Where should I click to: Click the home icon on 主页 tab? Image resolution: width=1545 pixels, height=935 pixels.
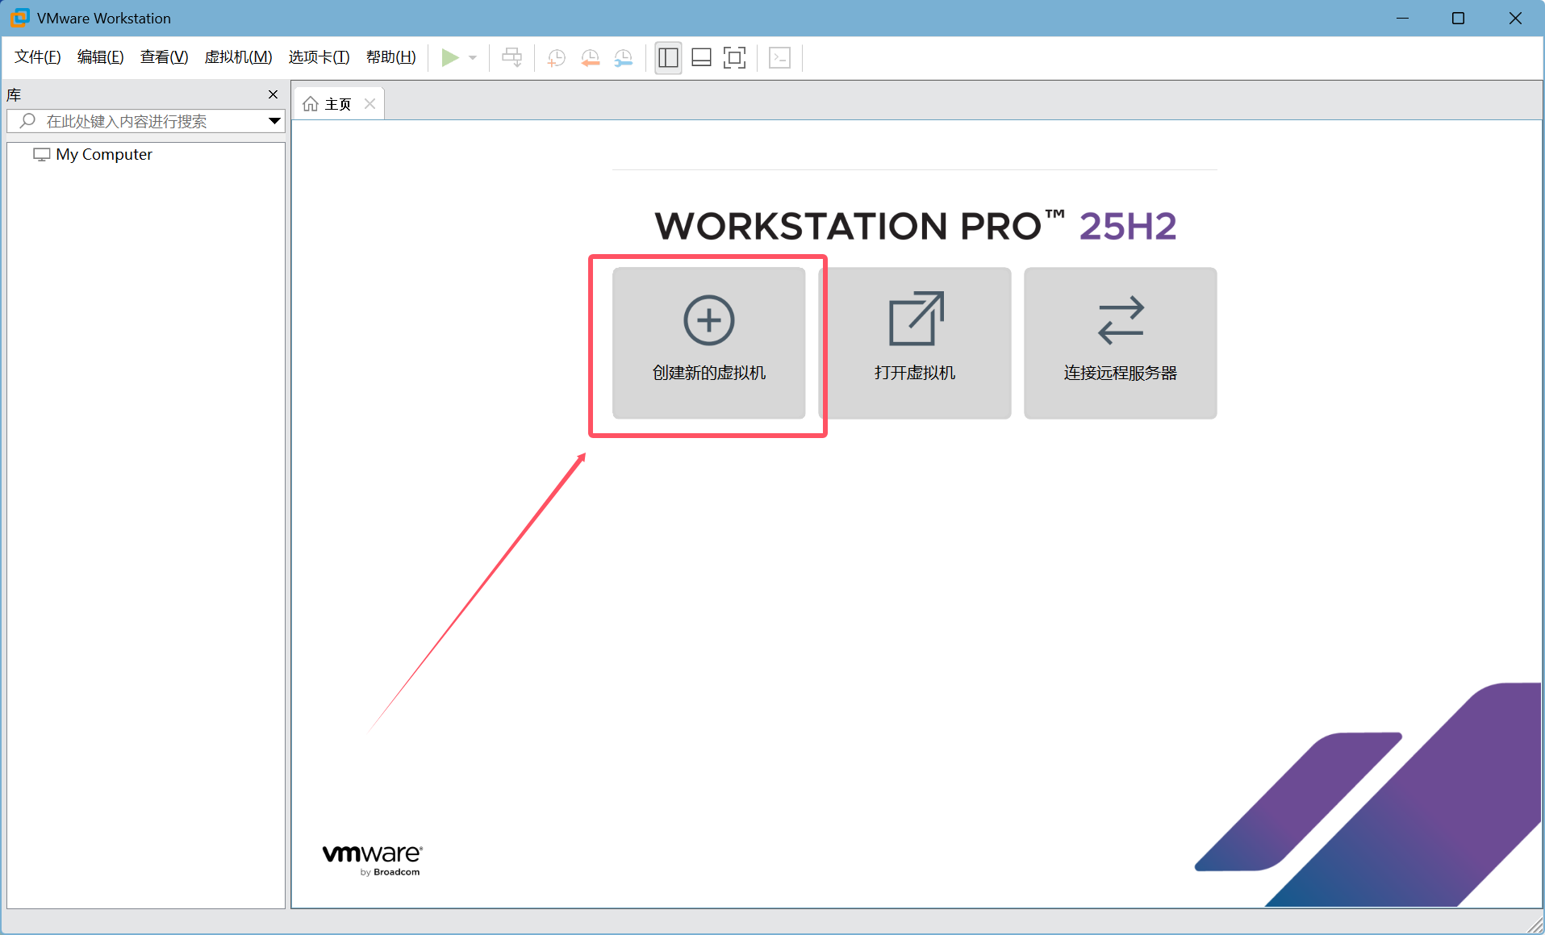pos(311,103)
